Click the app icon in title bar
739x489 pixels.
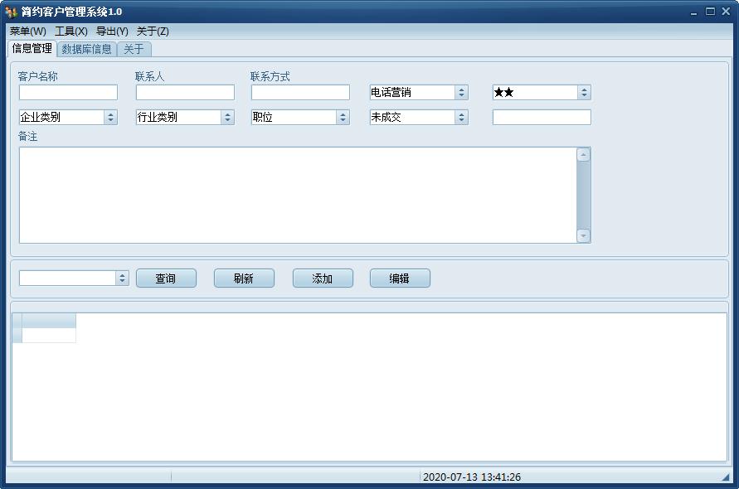[12, 12]
